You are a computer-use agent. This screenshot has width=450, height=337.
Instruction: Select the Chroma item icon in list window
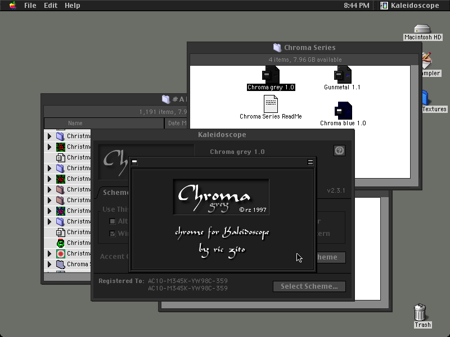pyautogui.click(x=61, y=264)
